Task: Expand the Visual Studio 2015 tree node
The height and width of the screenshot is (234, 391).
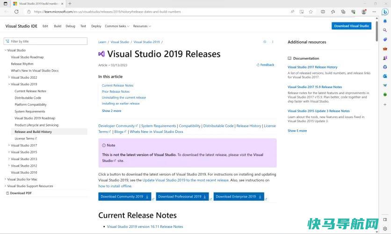Action: tap(9, 152)
